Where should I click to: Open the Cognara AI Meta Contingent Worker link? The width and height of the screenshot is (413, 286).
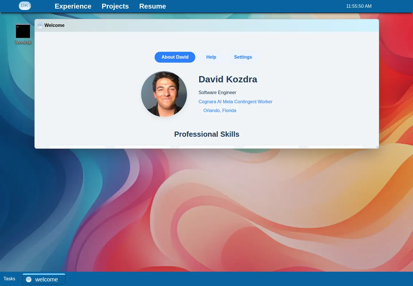pos(235,102)
